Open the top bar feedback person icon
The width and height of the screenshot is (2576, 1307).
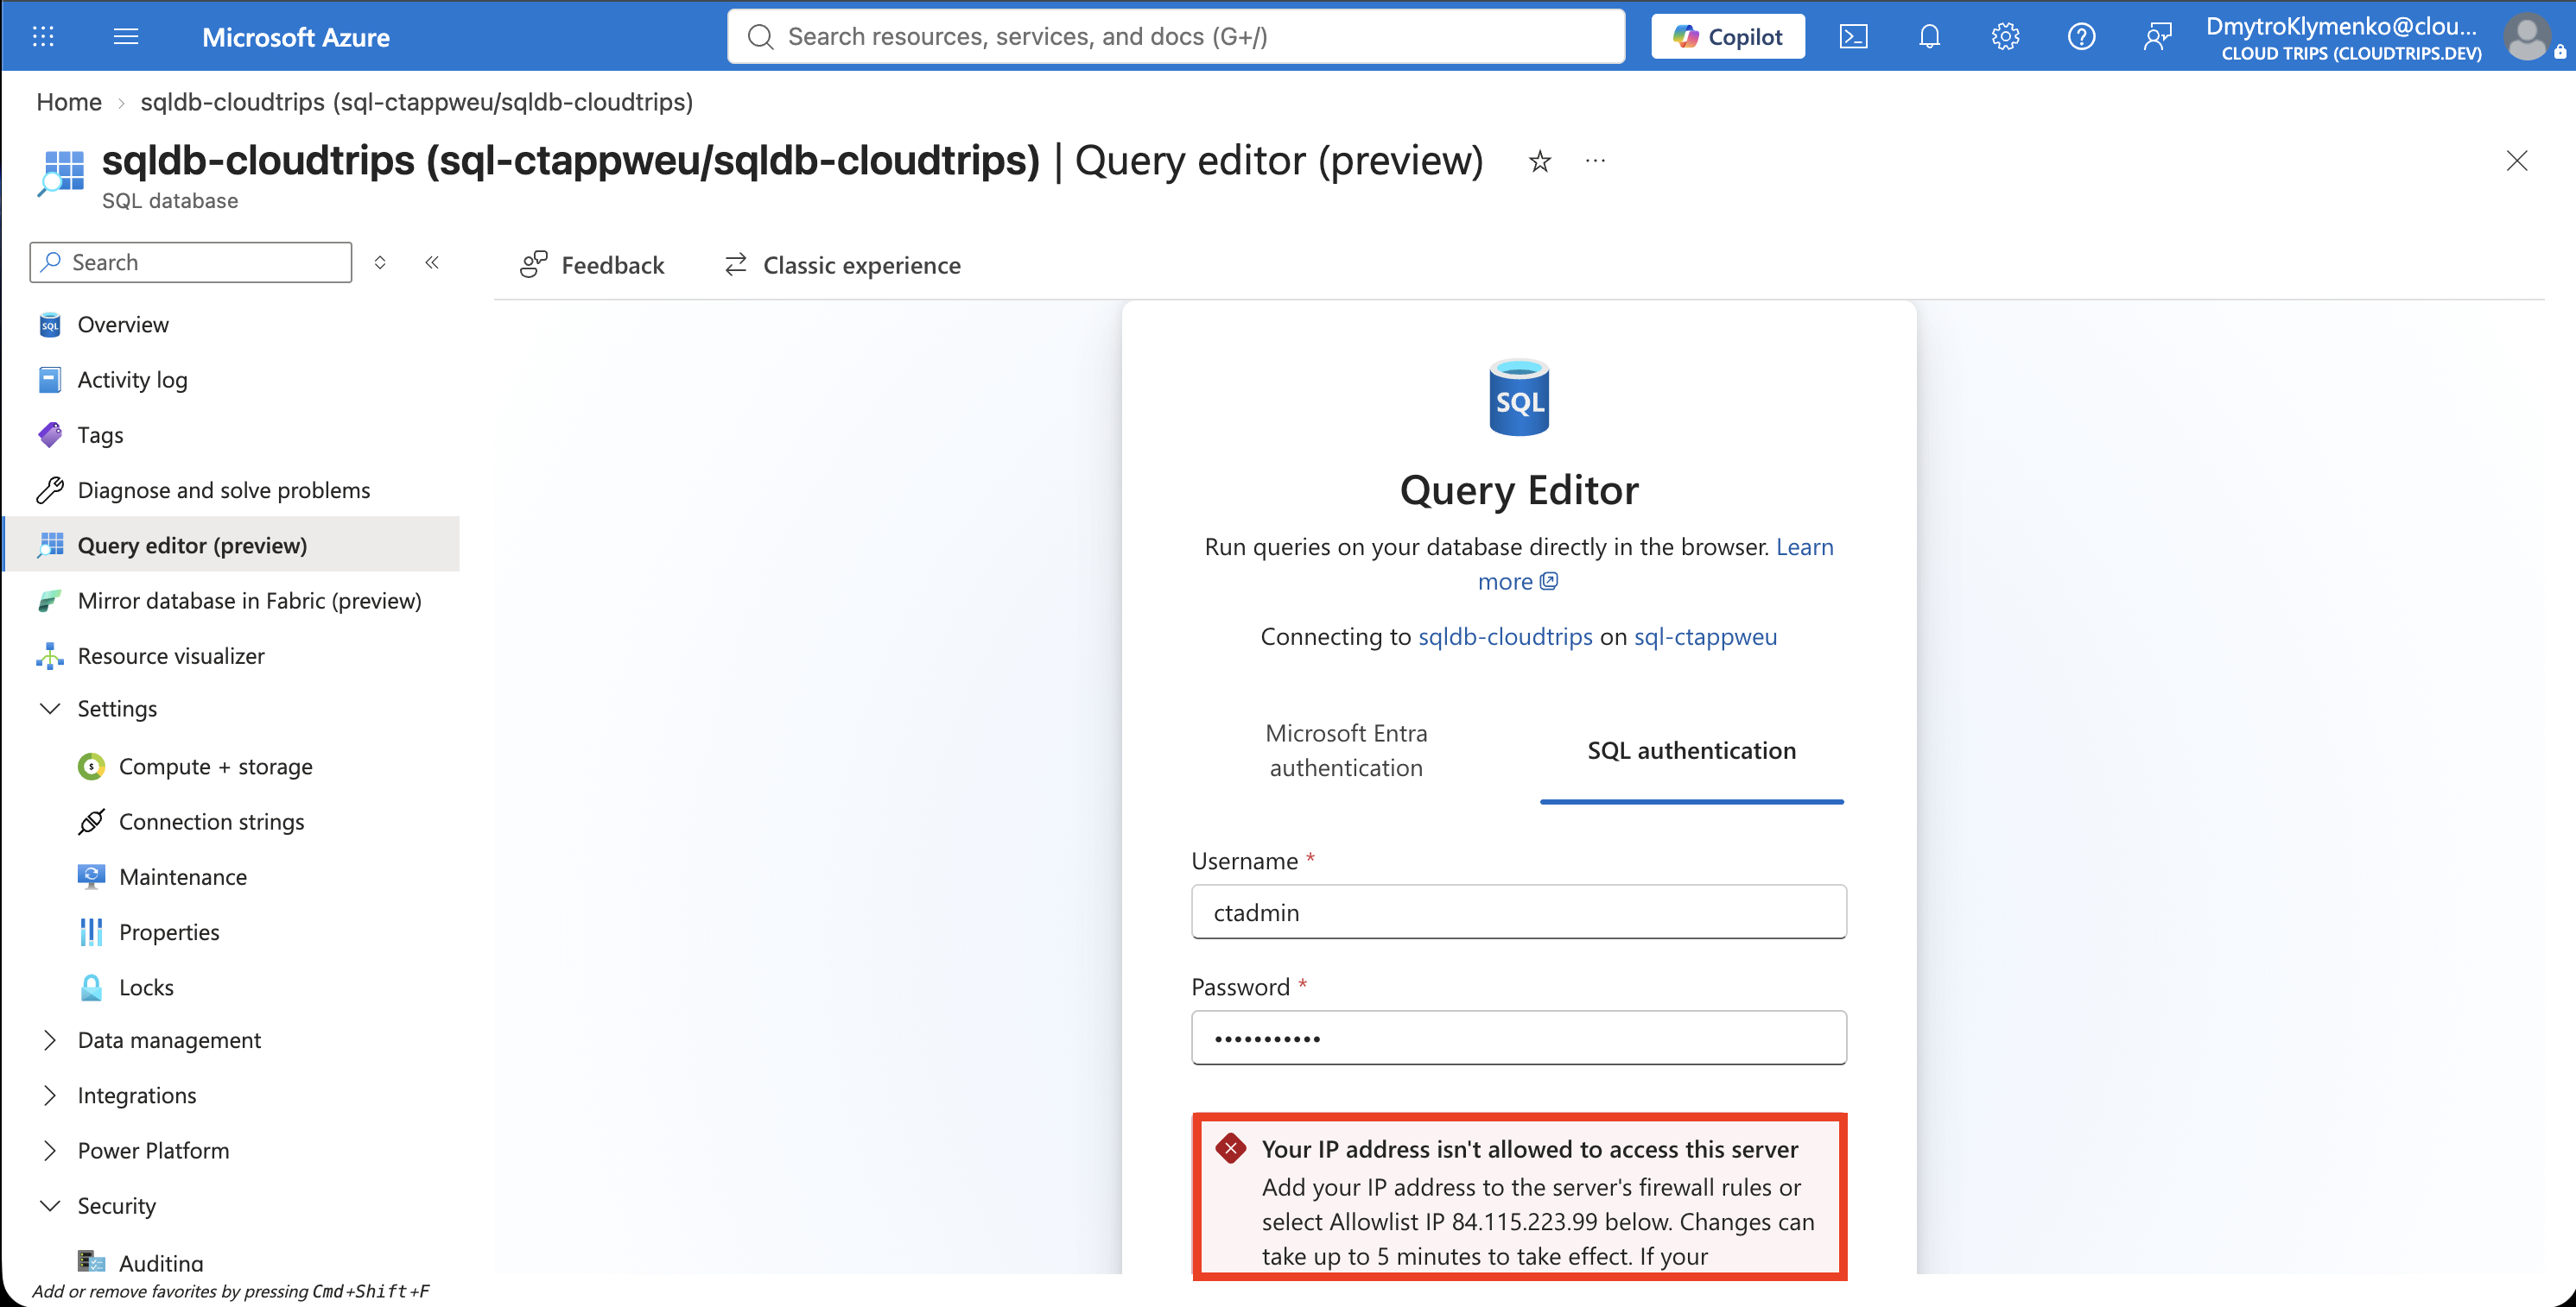2157,37
